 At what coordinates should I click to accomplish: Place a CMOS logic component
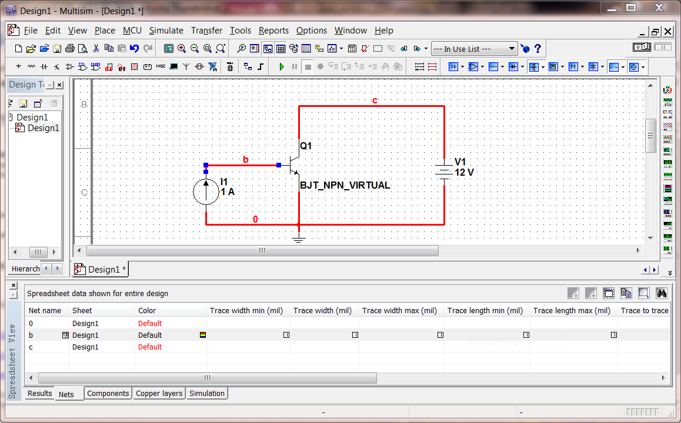[95, 67]
